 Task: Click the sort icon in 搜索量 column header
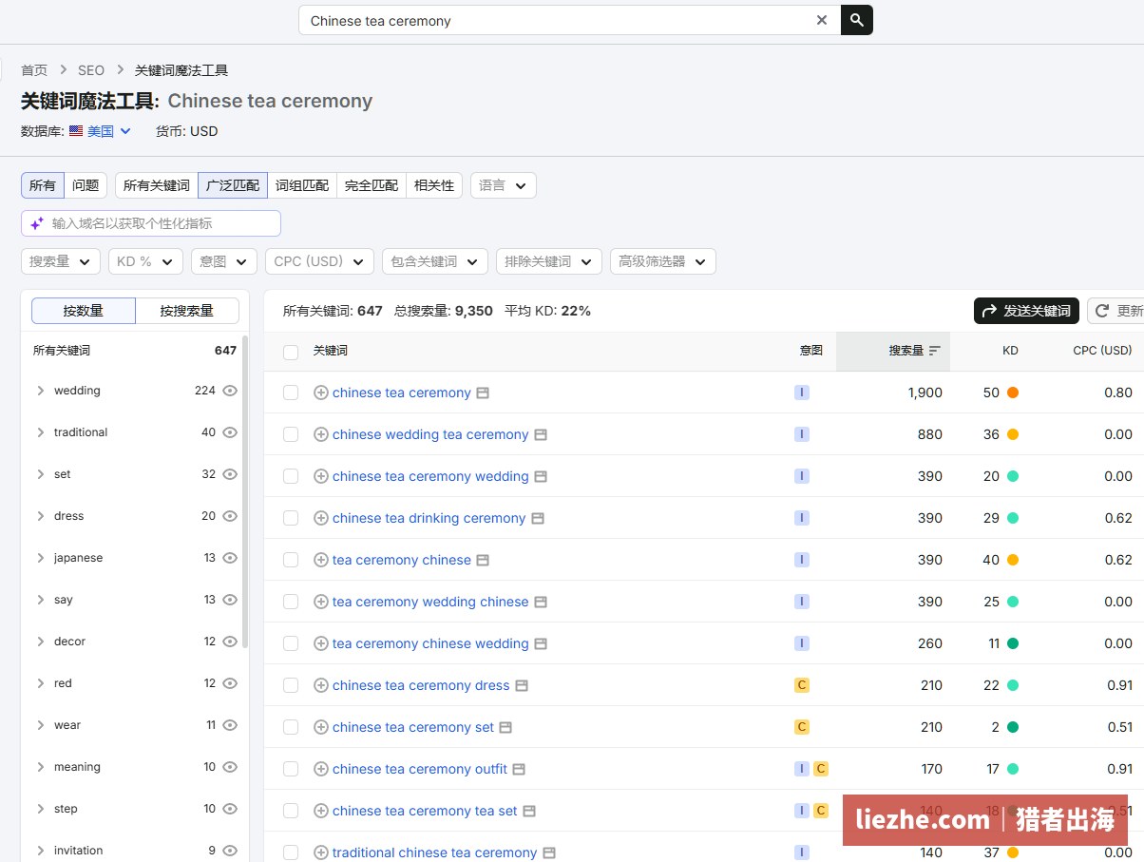[935, 351]
